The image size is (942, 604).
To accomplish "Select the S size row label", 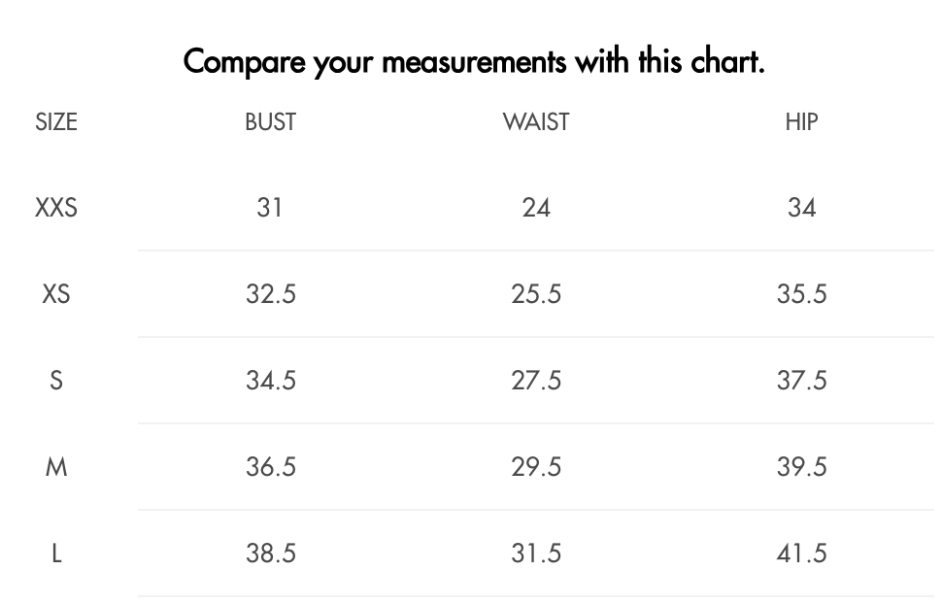I will pos(56,381).
